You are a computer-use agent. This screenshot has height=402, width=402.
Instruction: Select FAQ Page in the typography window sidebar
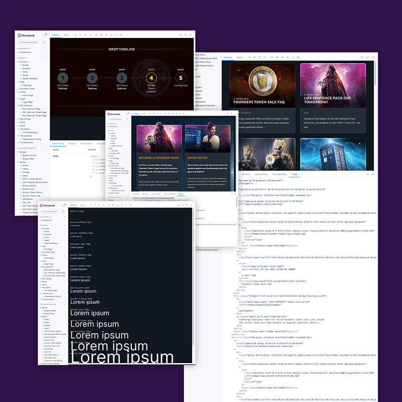pyautogui.click(x=47, y=249)
